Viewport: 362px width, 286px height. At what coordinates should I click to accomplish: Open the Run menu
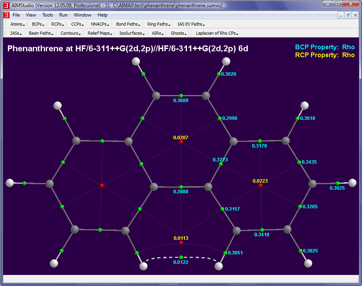point(63,15)
